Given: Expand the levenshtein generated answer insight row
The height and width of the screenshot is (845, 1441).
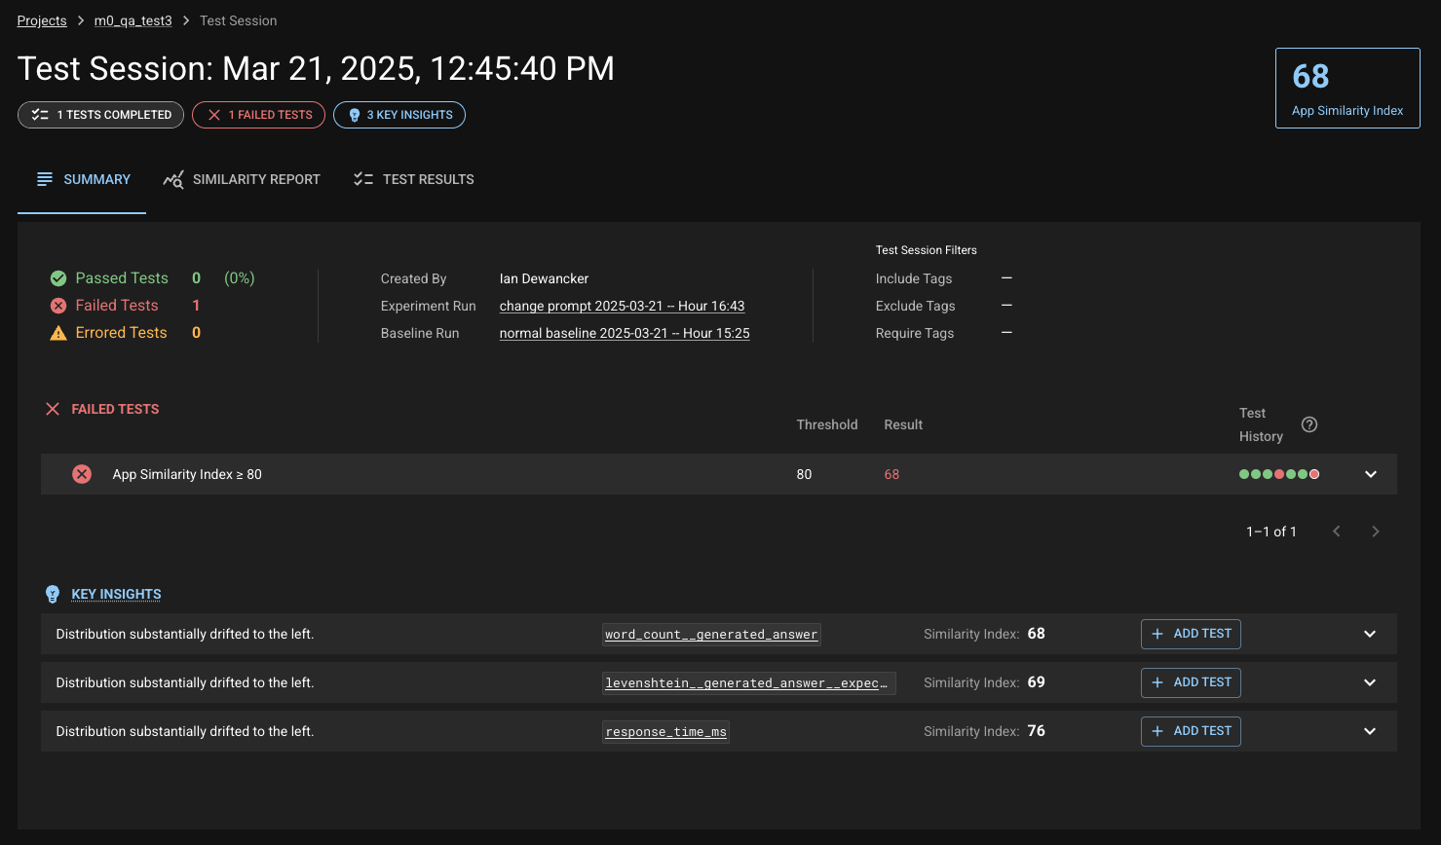Looking at the screenshot, I should pos(1369,682).
